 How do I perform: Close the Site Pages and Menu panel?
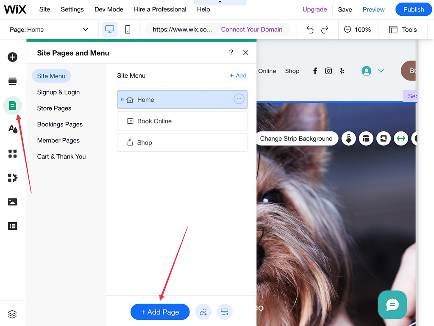coord(246,53)
